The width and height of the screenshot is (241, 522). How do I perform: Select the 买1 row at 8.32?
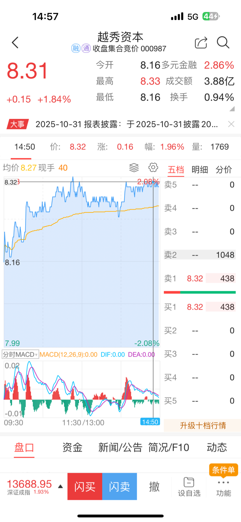[200, 307]
